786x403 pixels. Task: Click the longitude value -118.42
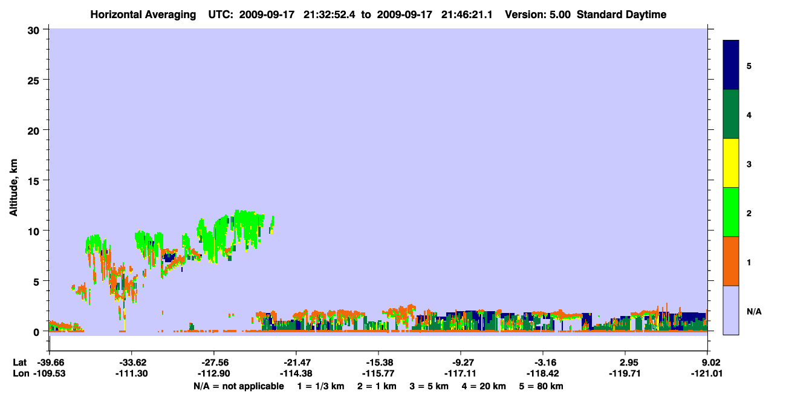click(543, 374)
